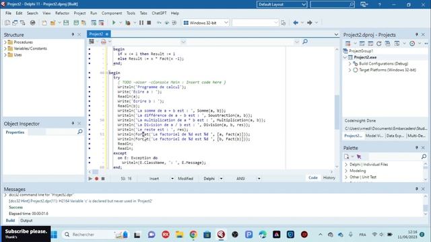Pin the Palette panel

[x=416, y=148]
